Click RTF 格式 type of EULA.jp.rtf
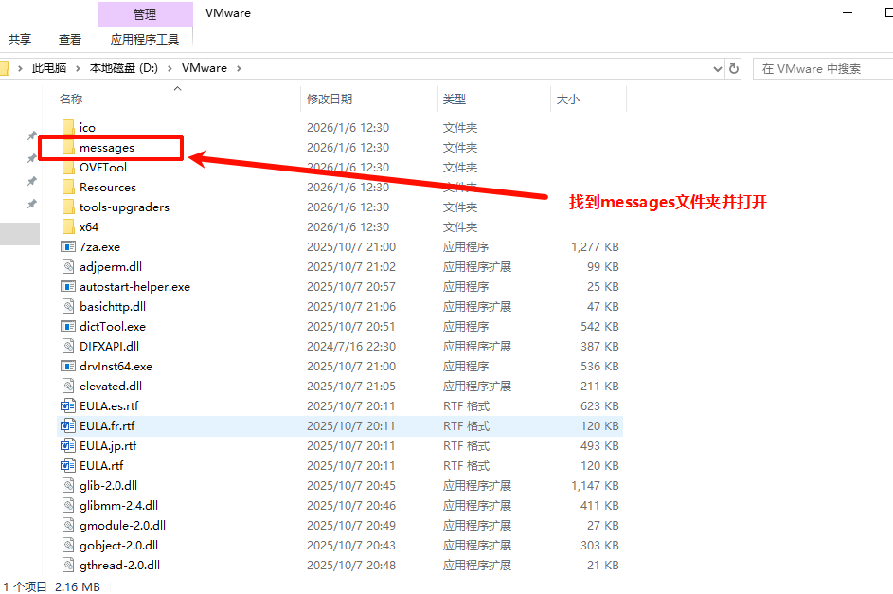Screen dimensions: 893x594 (467, 446)
